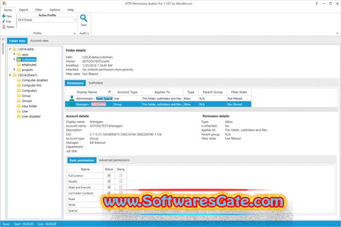Click the 'Start : 02:24:20' status text

coord(24,224)
